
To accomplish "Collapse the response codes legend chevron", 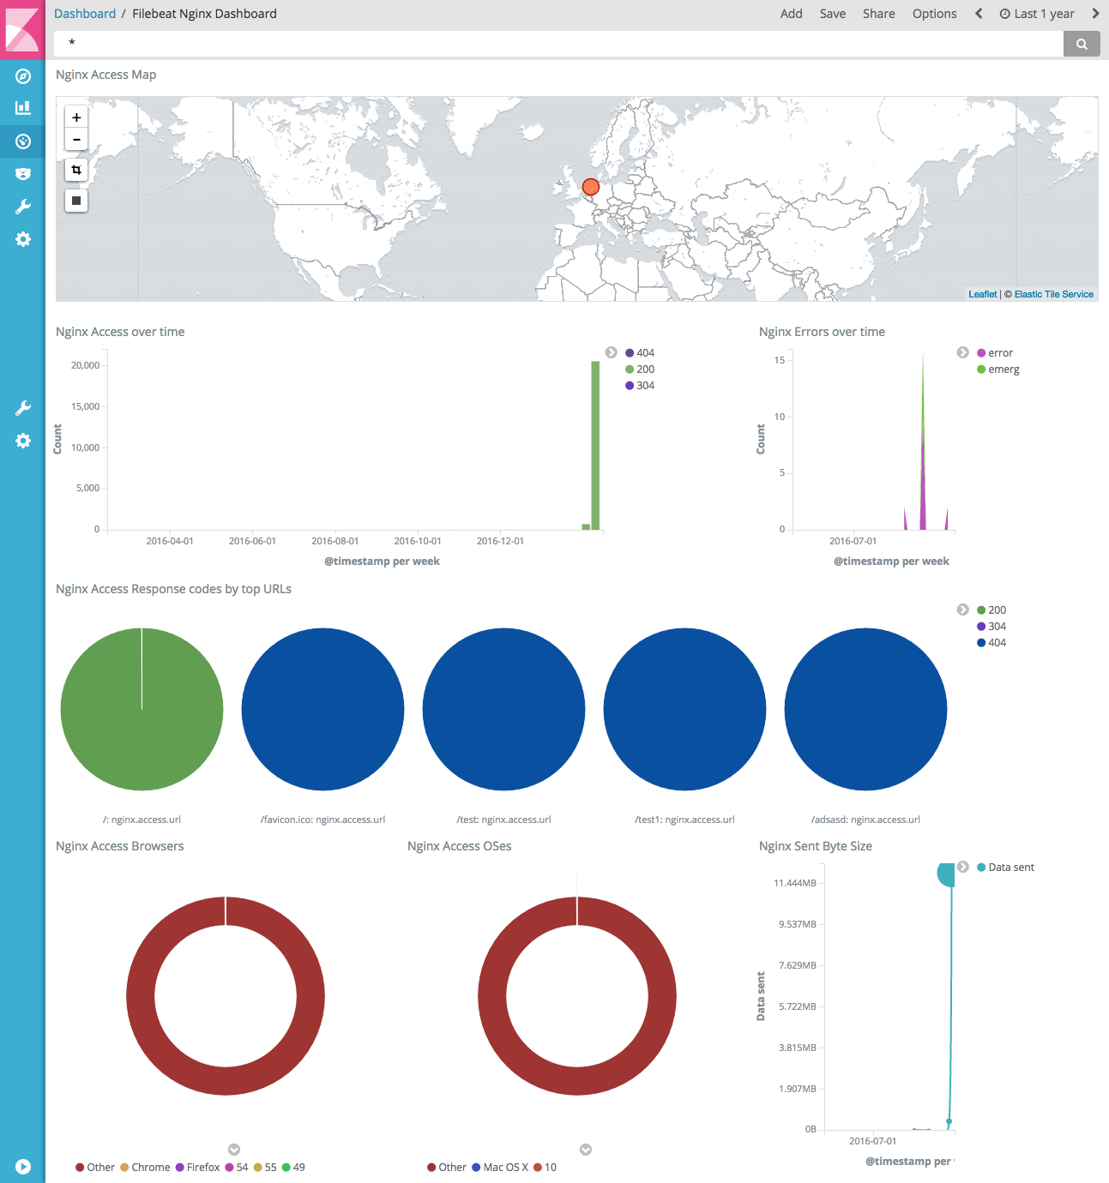I will click(961, 610).
